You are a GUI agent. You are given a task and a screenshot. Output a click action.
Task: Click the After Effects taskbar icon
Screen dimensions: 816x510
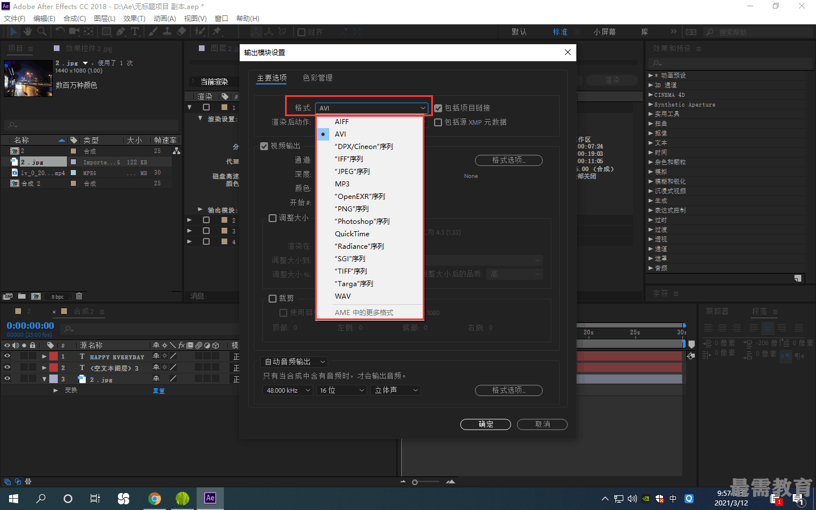click(x=210, y=498)
